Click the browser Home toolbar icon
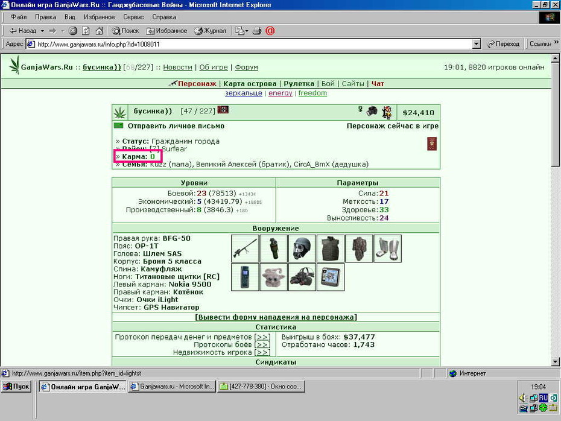This screenshot has height=421, width=561. (99, 31)
